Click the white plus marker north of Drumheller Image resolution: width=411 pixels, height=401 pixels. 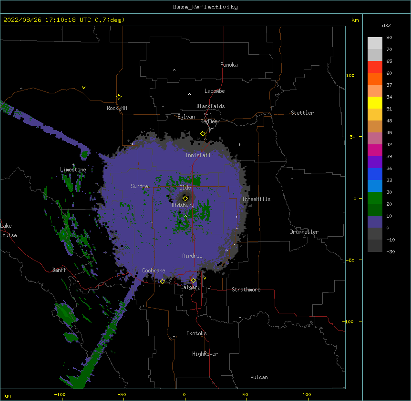292,179
